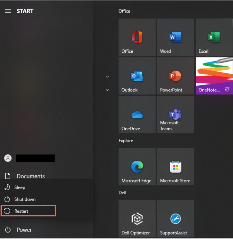Click the lower chevron beside the Outlook tile
The image size is (233, 239).
(108, 90)
